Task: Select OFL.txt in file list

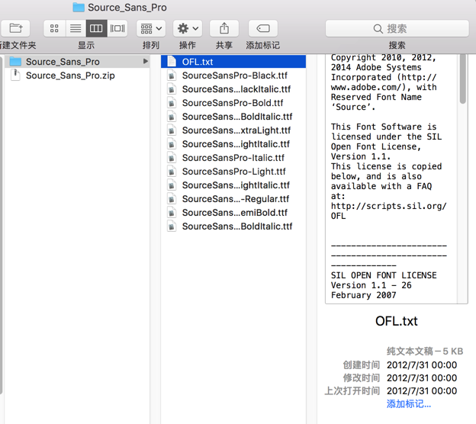Action: [233, 62]
